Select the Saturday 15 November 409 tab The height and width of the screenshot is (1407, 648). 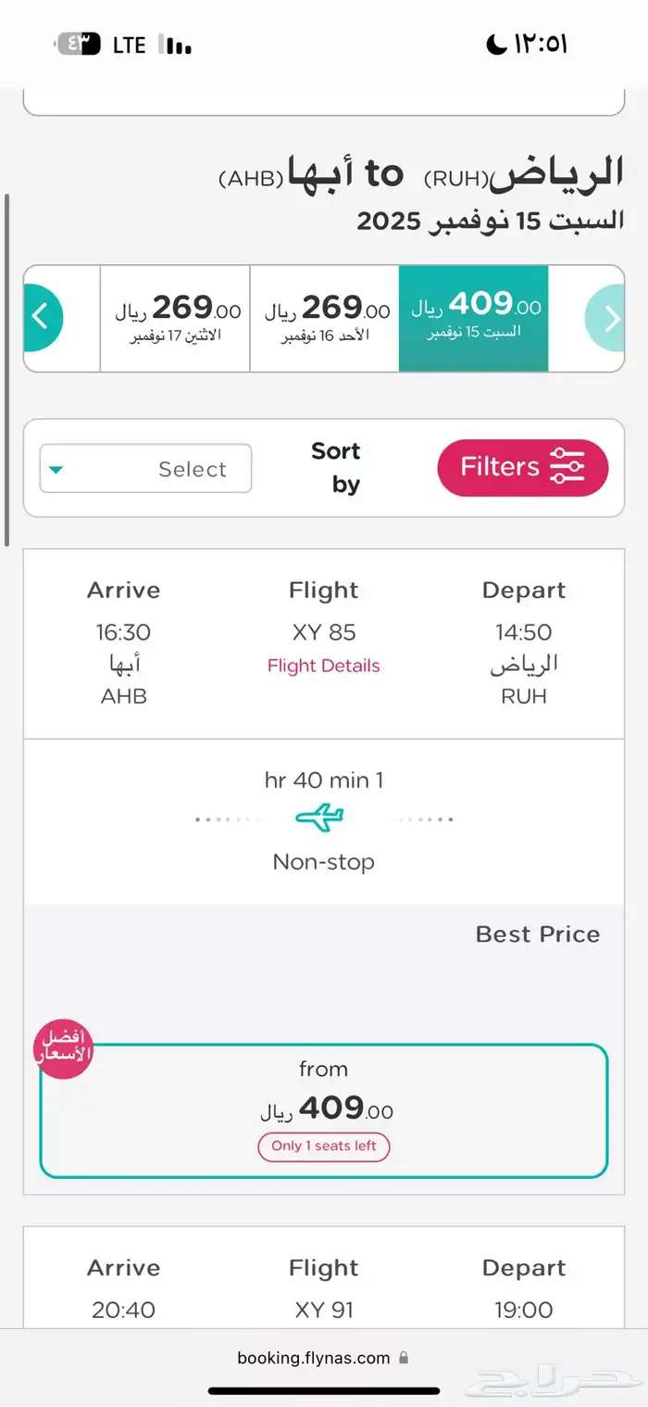(474, 318)
